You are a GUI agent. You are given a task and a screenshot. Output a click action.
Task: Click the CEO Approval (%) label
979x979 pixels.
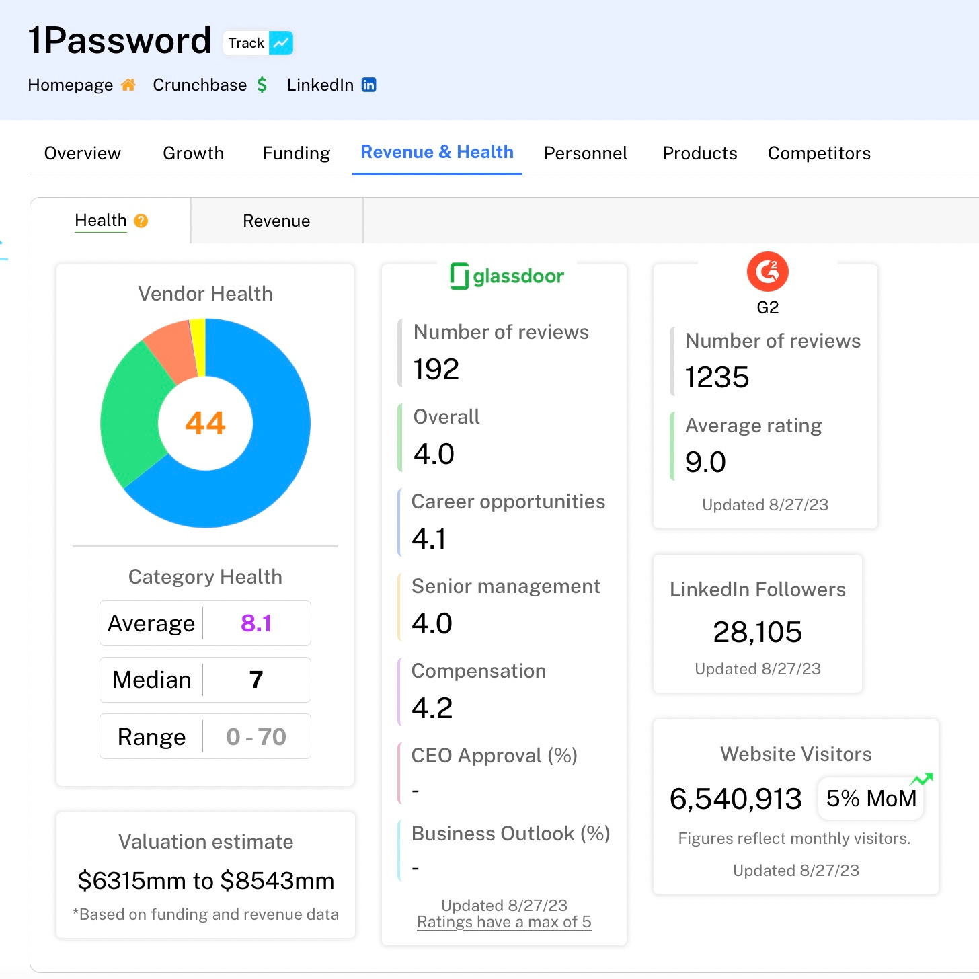coord(494,756)
